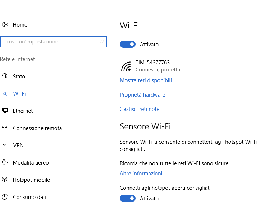Select the Wi-Fi sidebar icon
The width and height of the screenshot is (274, 222).
[5, 94]
